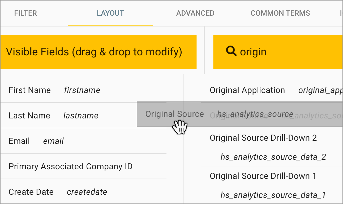The width and height of the screenshot is (343, 204).
Task: Switch to the ADVANCED tab
Action: pos(195,13)
